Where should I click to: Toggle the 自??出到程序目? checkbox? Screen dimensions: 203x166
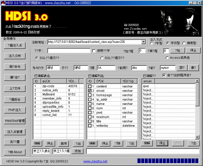click(164, 75)
